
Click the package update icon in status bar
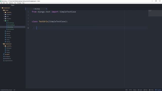pos(156,90)
